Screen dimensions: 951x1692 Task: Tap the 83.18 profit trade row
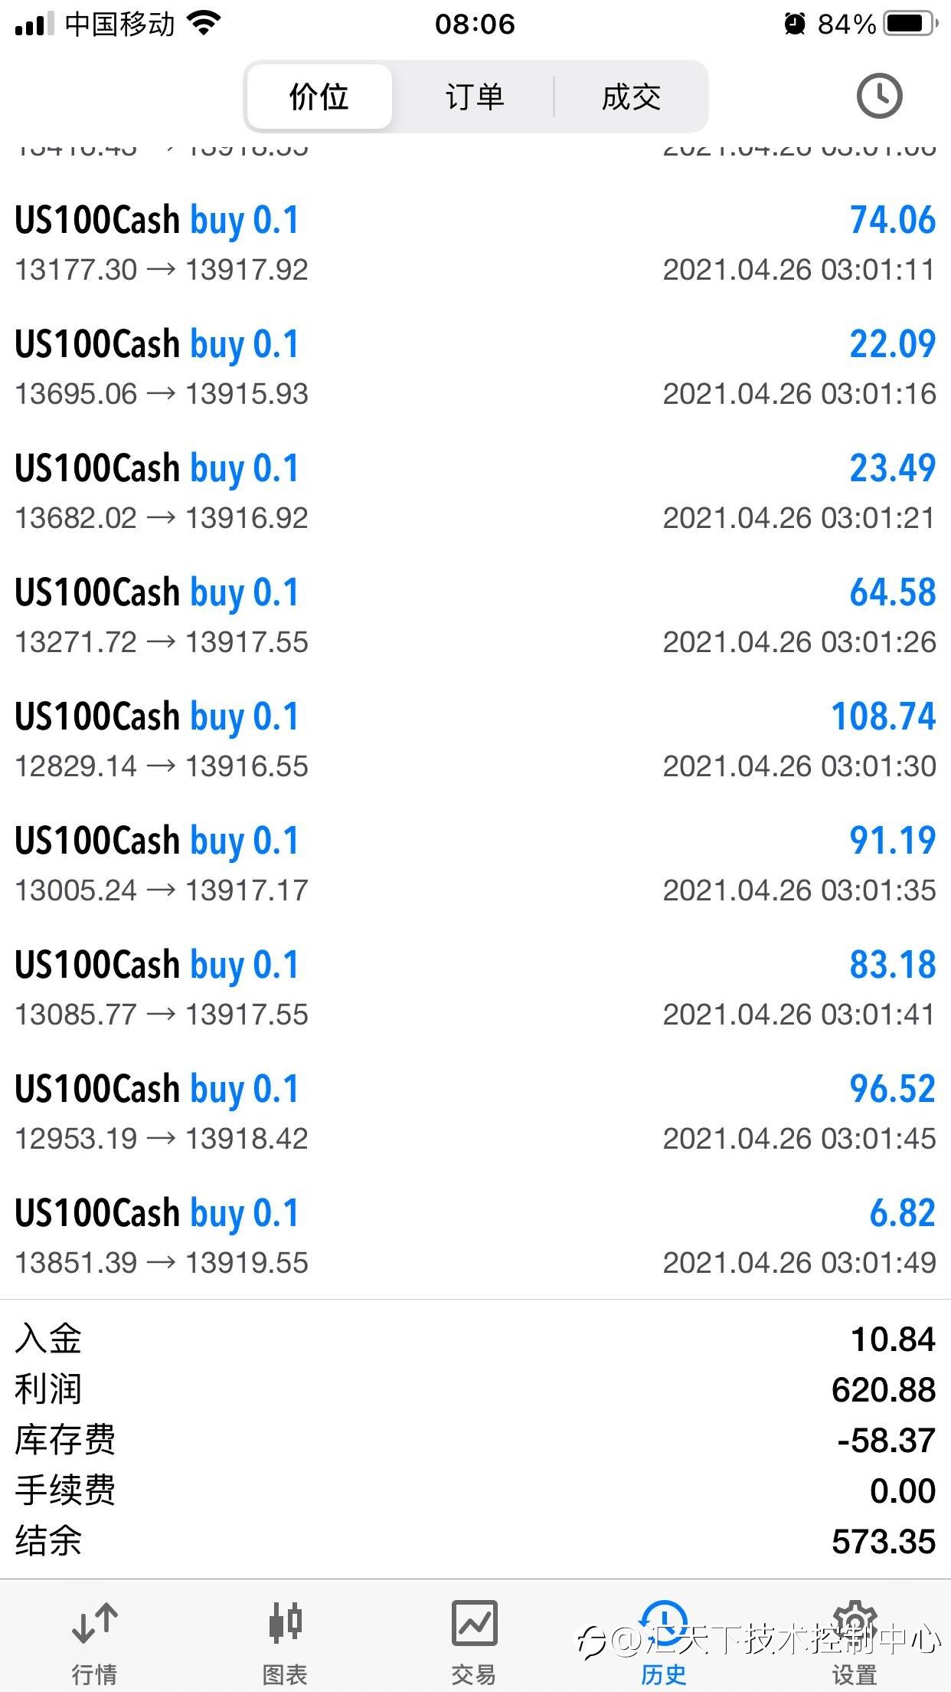click(x=475, y=989)
